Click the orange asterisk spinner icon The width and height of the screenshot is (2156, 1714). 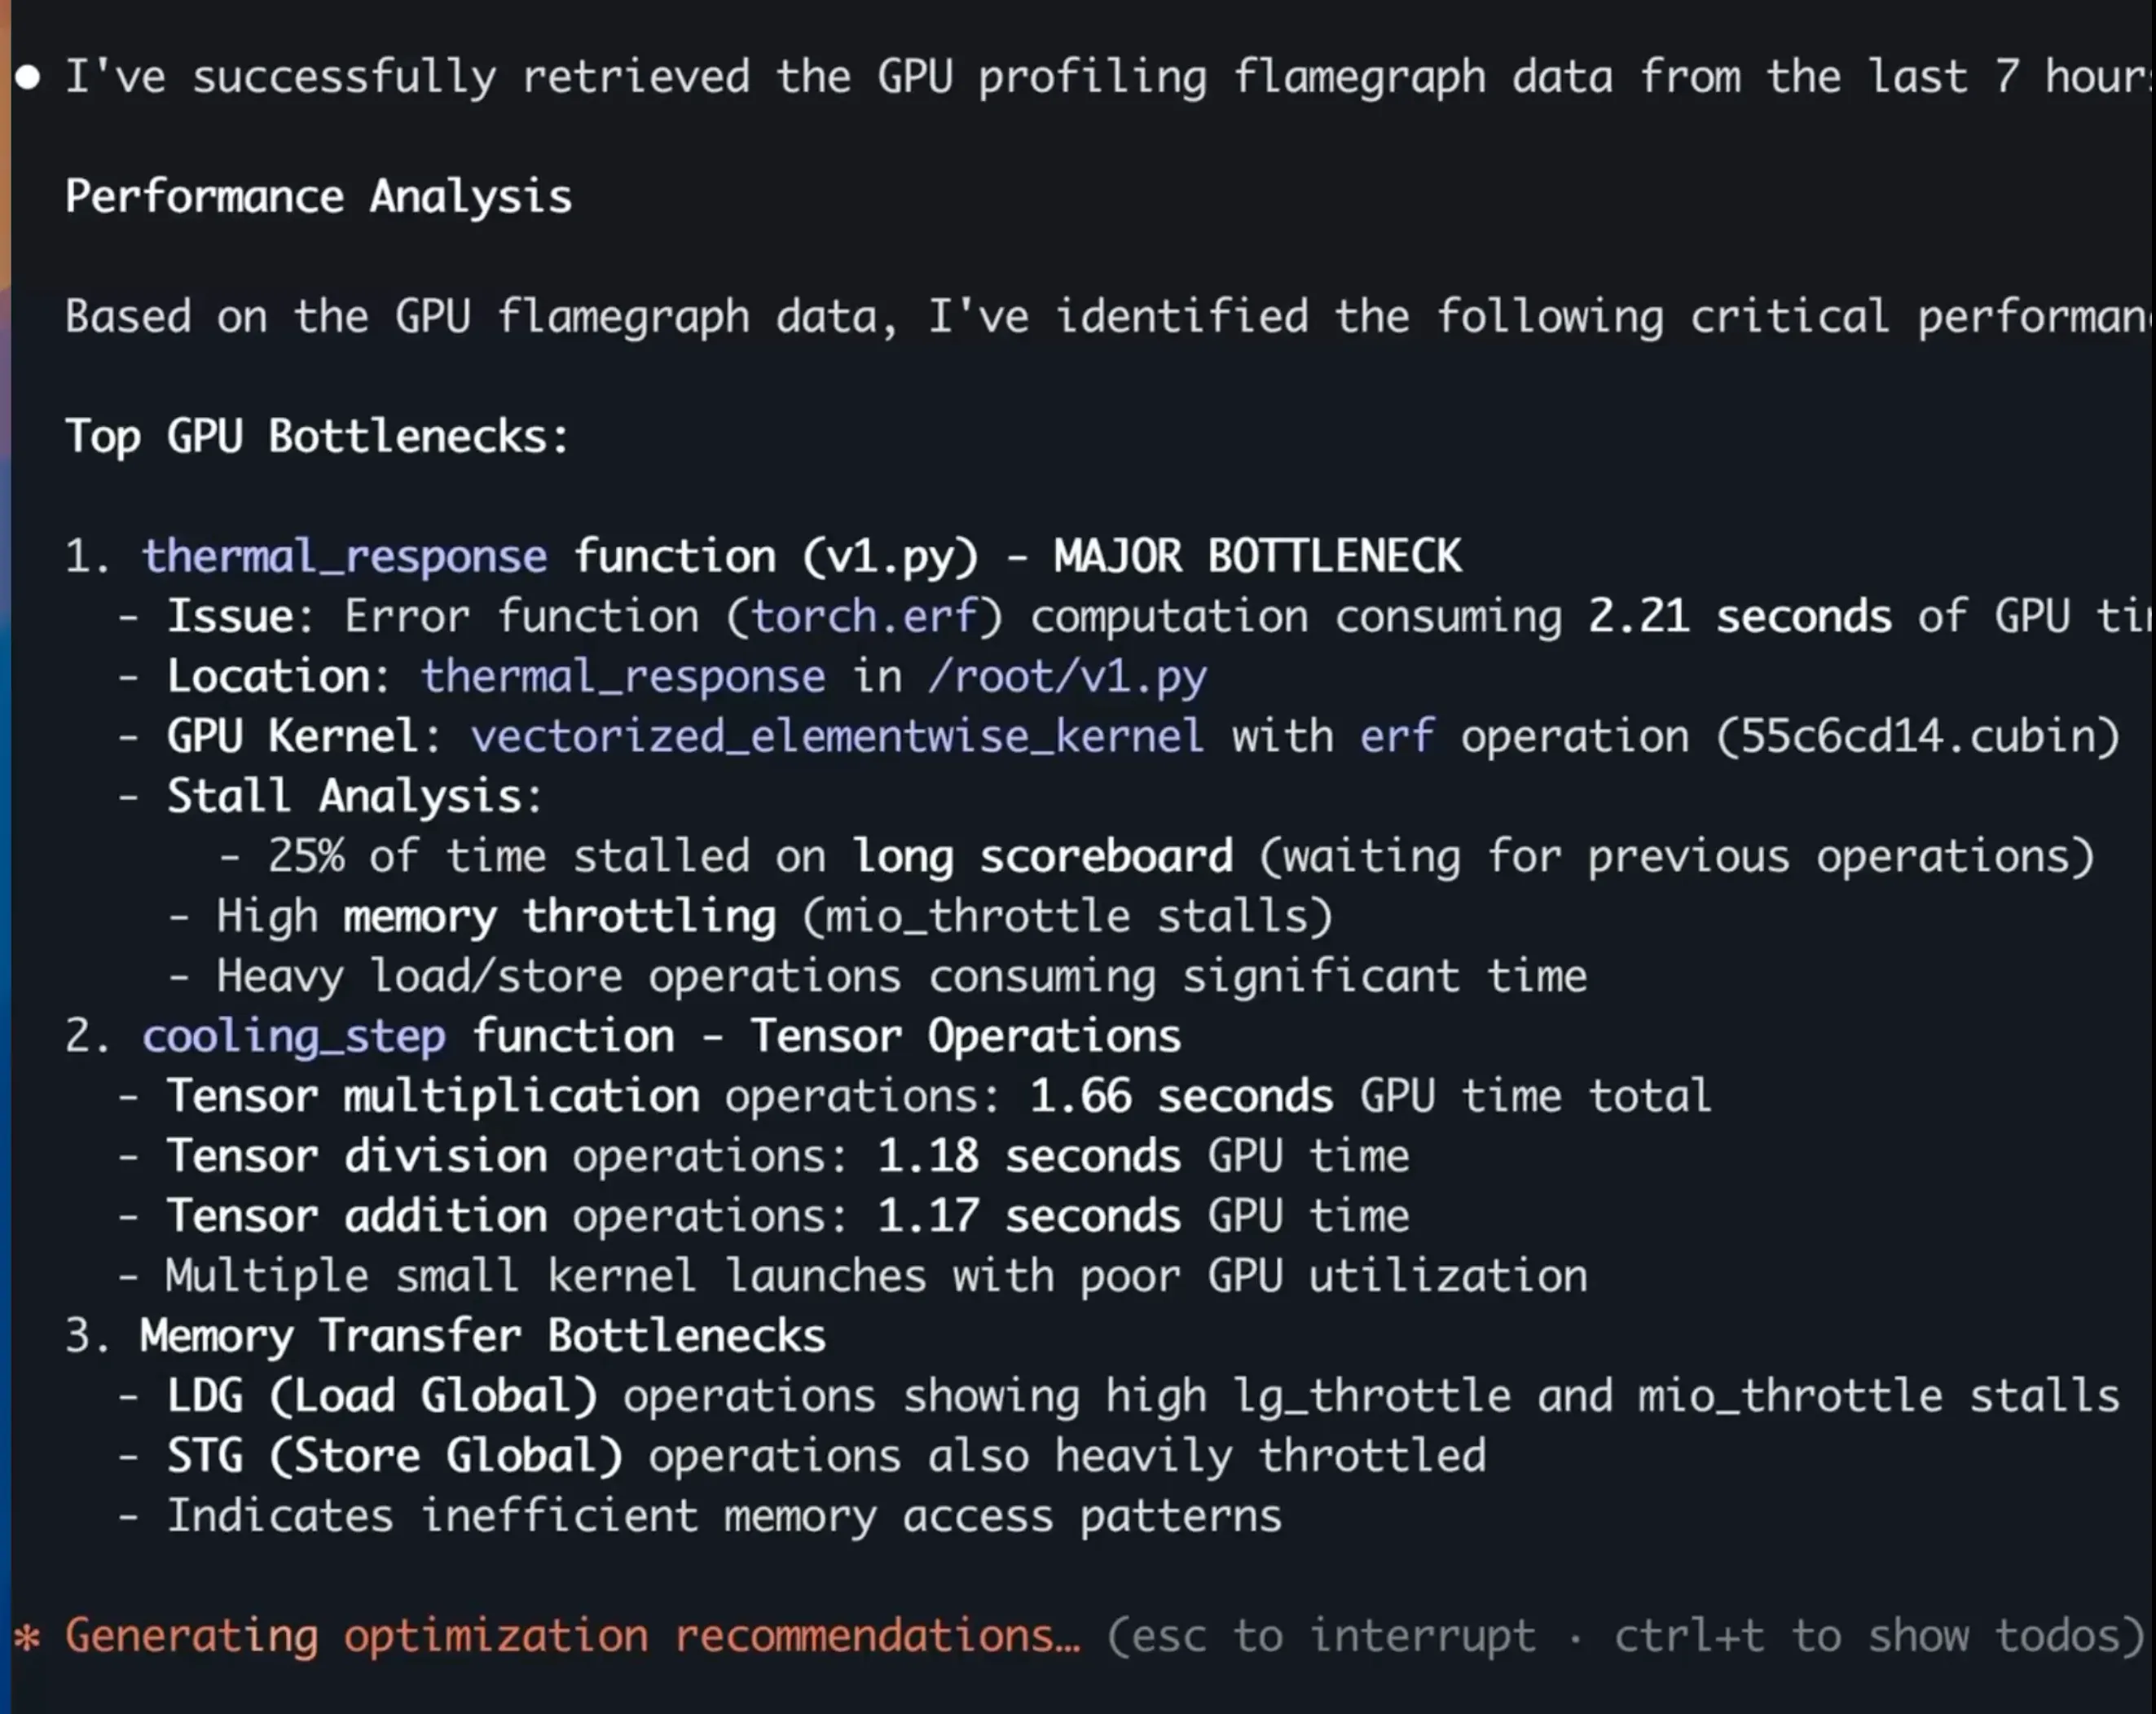pos(27,1637)
